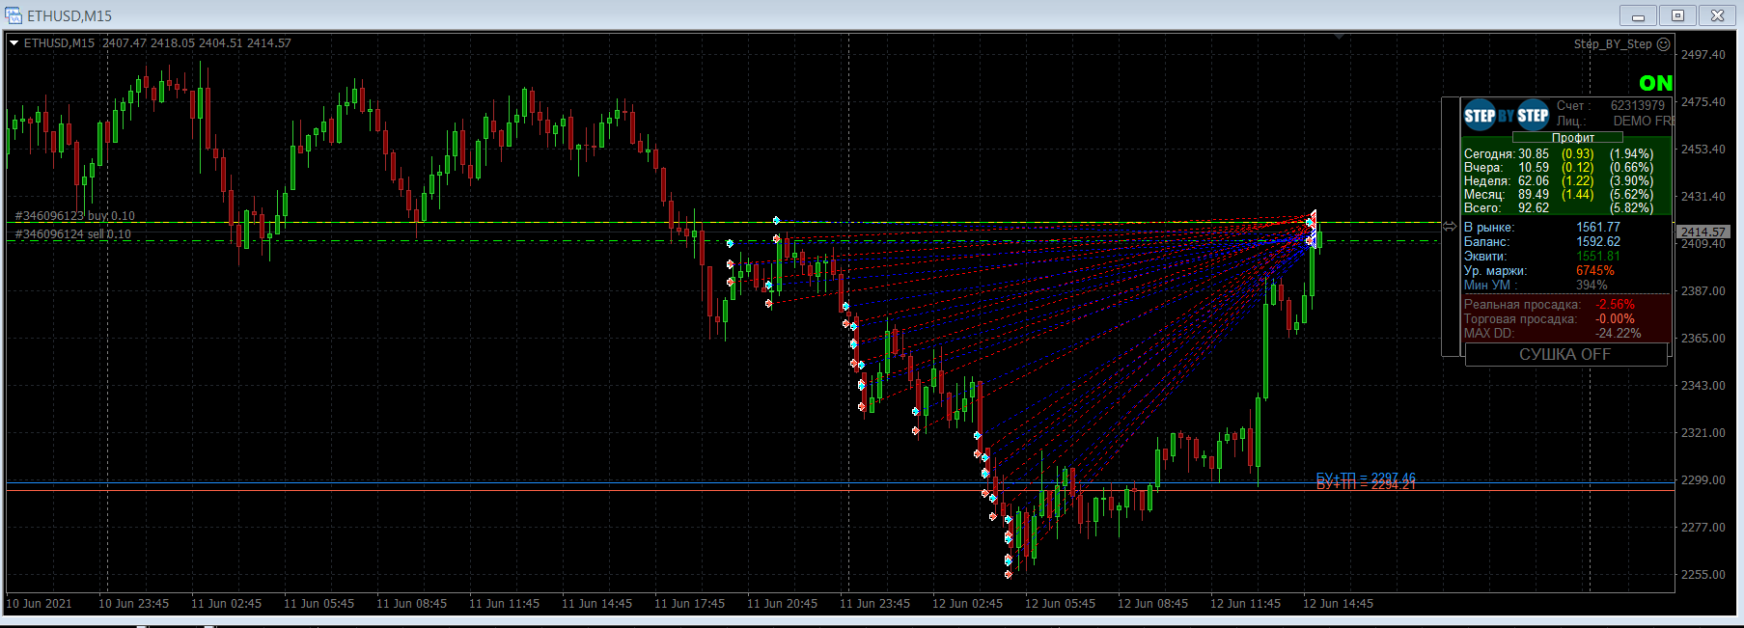The image size is (1744, 628).
Task: Click the 11 Jun 14:45 time axis label
Action: click(596, 604)
